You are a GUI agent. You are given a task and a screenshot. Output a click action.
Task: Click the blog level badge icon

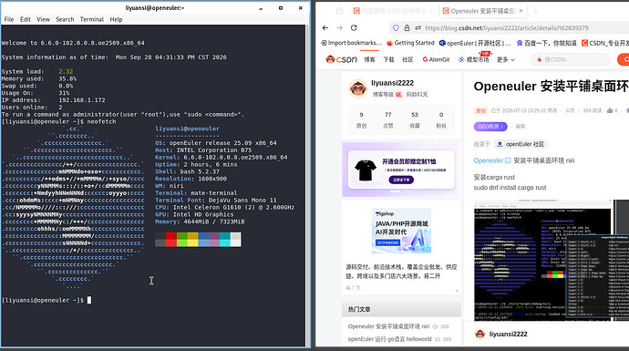coord(398,95)
